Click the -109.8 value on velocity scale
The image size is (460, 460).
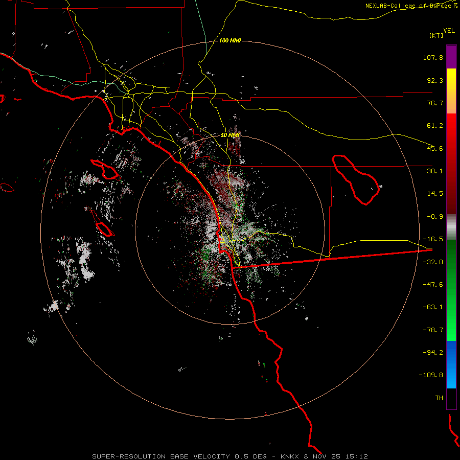click(x=431, y=375)
